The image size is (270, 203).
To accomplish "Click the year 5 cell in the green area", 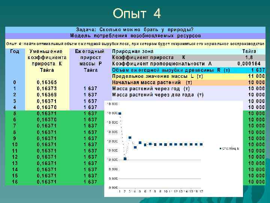I will (x=15, y=114).
